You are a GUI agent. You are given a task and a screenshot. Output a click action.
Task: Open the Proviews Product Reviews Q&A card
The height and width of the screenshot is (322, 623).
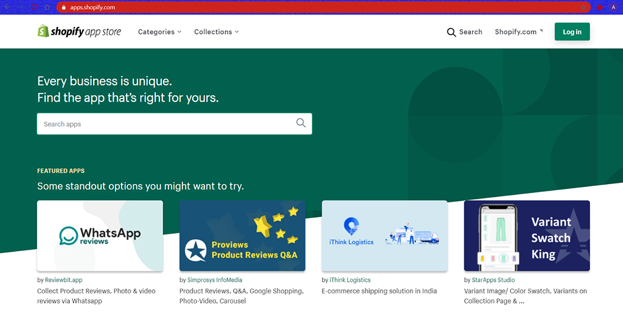[x=242, y=236]
